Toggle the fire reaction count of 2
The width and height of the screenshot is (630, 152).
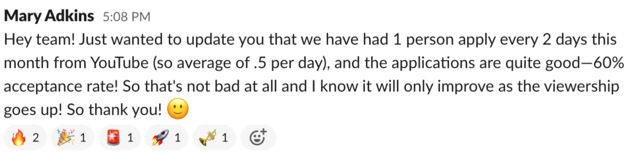coord(36,138)
